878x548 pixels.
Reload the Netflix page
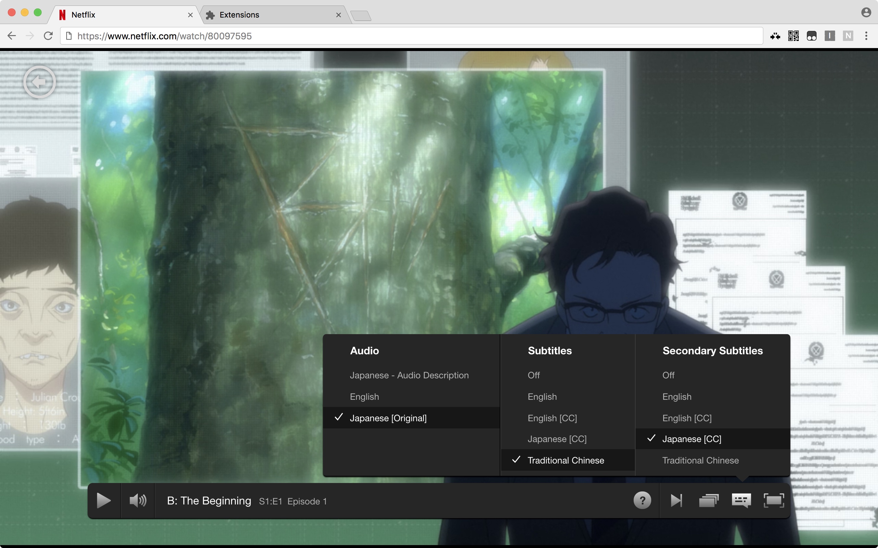point(48,36)
